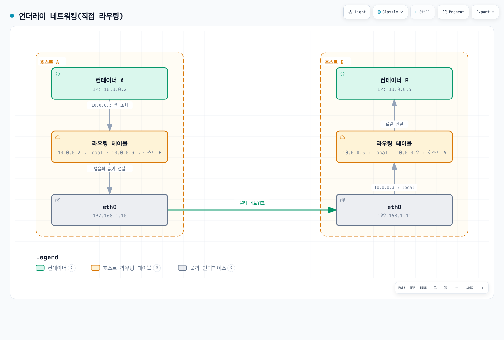Open the help question-mark icon

pos(445,288)
